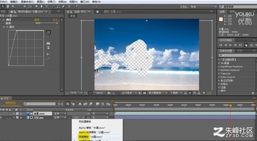Click the smooth curve button in Curves

(x=48, y=54)
